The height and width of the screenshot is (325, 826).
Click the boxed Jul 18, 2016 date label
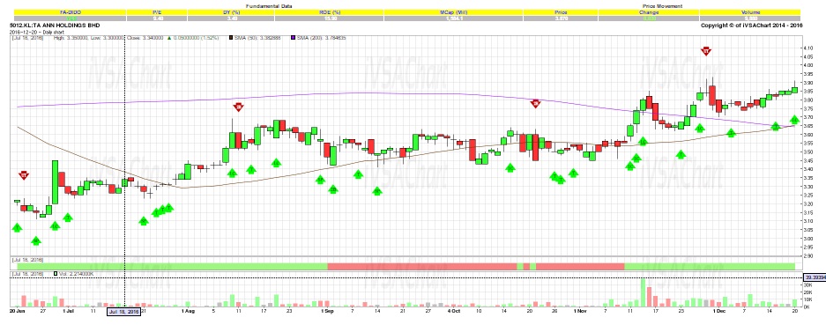tap(123, 312)
